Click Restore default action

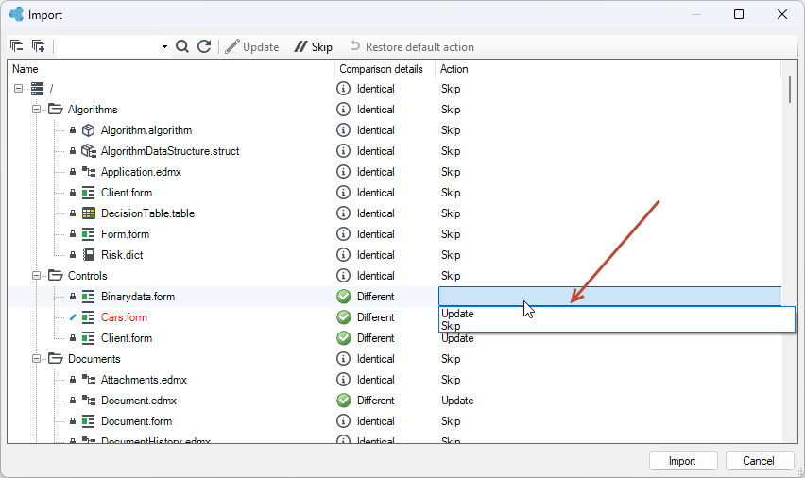(x=413, y=46)
